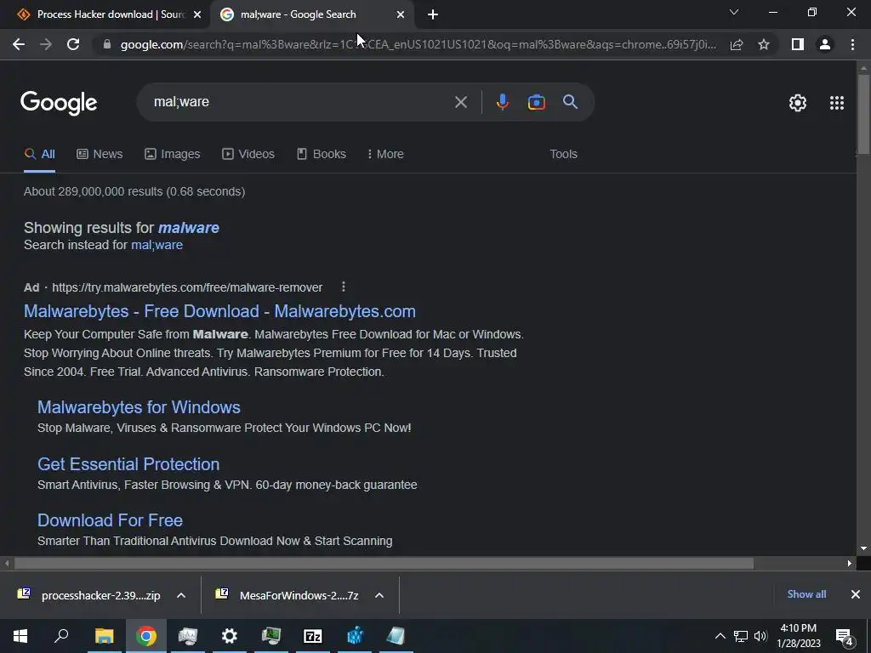
Task: Click the site lock icon in address bar
Action: [107, 44]
